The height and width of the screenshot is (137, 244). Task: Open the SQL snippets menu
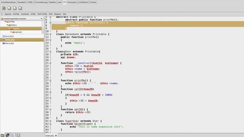(64, 14)
